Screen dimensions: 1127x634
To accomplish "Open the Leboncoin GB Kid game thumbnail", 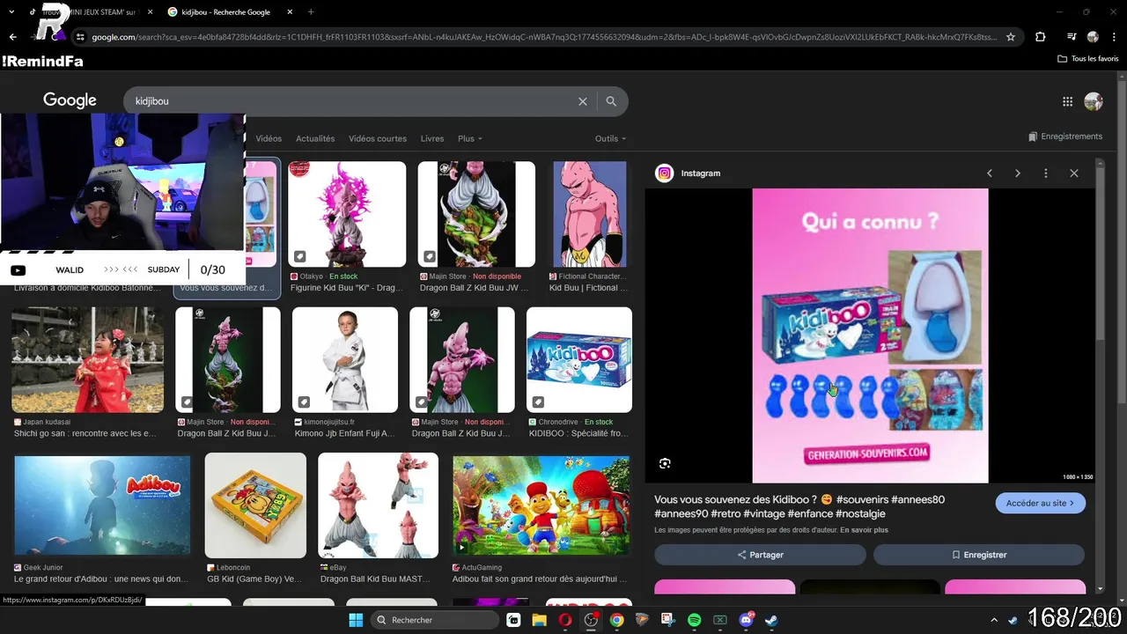I will pyautogui.click(x=255, y=505).
